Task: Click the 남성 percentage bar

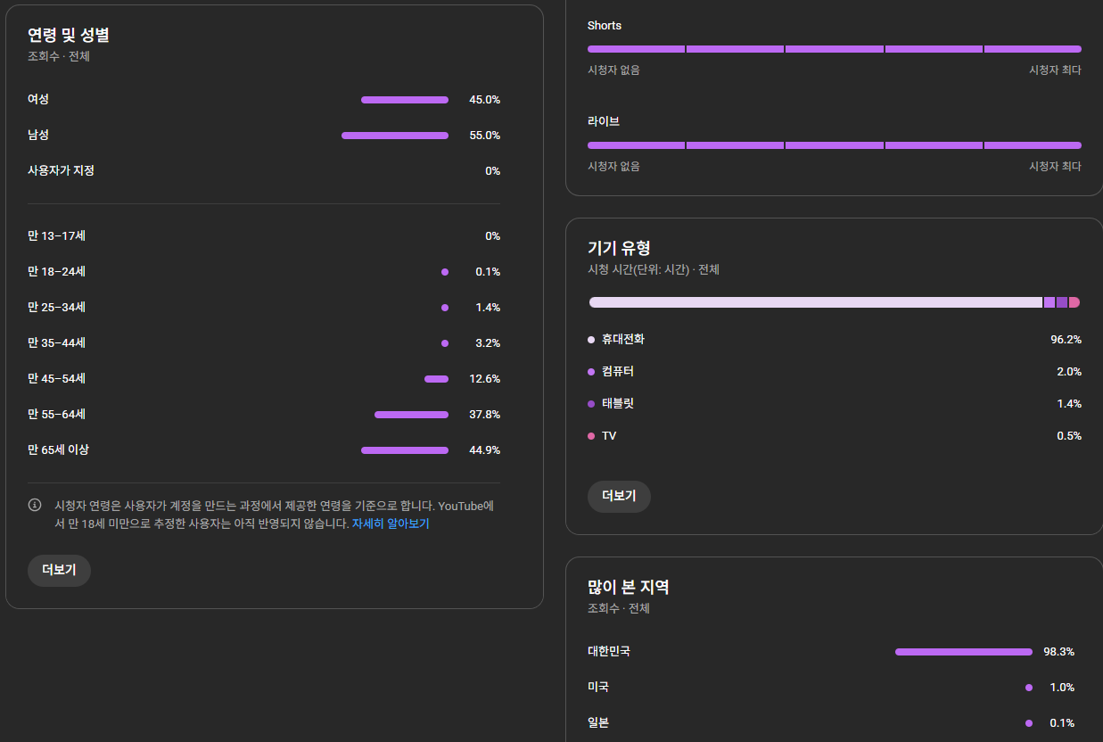Action: click(395, 136)
